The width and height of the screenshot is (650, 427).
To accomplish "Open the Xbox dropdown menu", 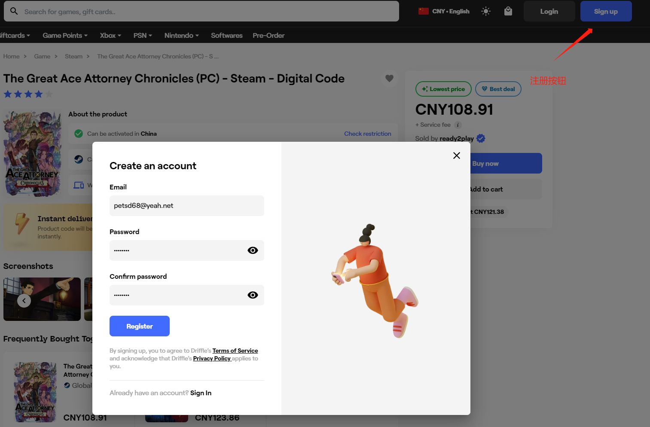I will [110, 35].
